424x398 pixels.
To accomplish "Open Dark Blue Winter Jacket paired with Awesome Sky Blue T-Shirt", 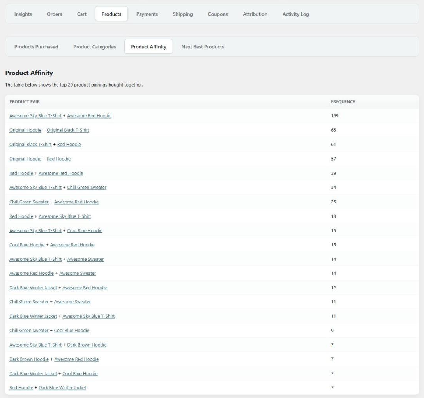I will pyautogui.click(x=33, y=316).
